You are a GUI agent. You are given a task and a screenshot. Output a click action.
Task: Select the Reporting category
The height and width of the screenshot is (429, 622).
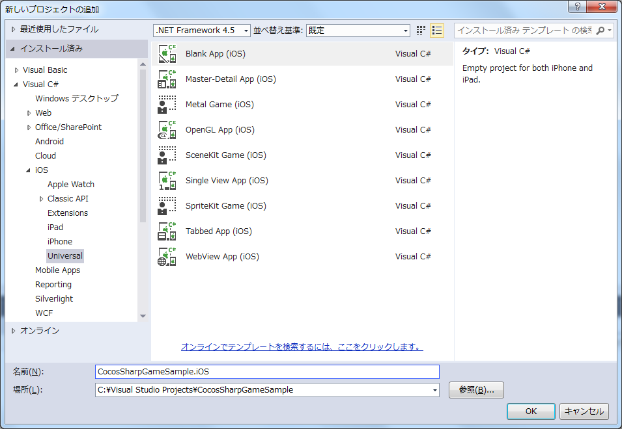point(53,285)
